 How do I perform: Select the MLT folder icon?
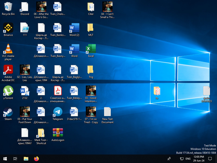91,28
